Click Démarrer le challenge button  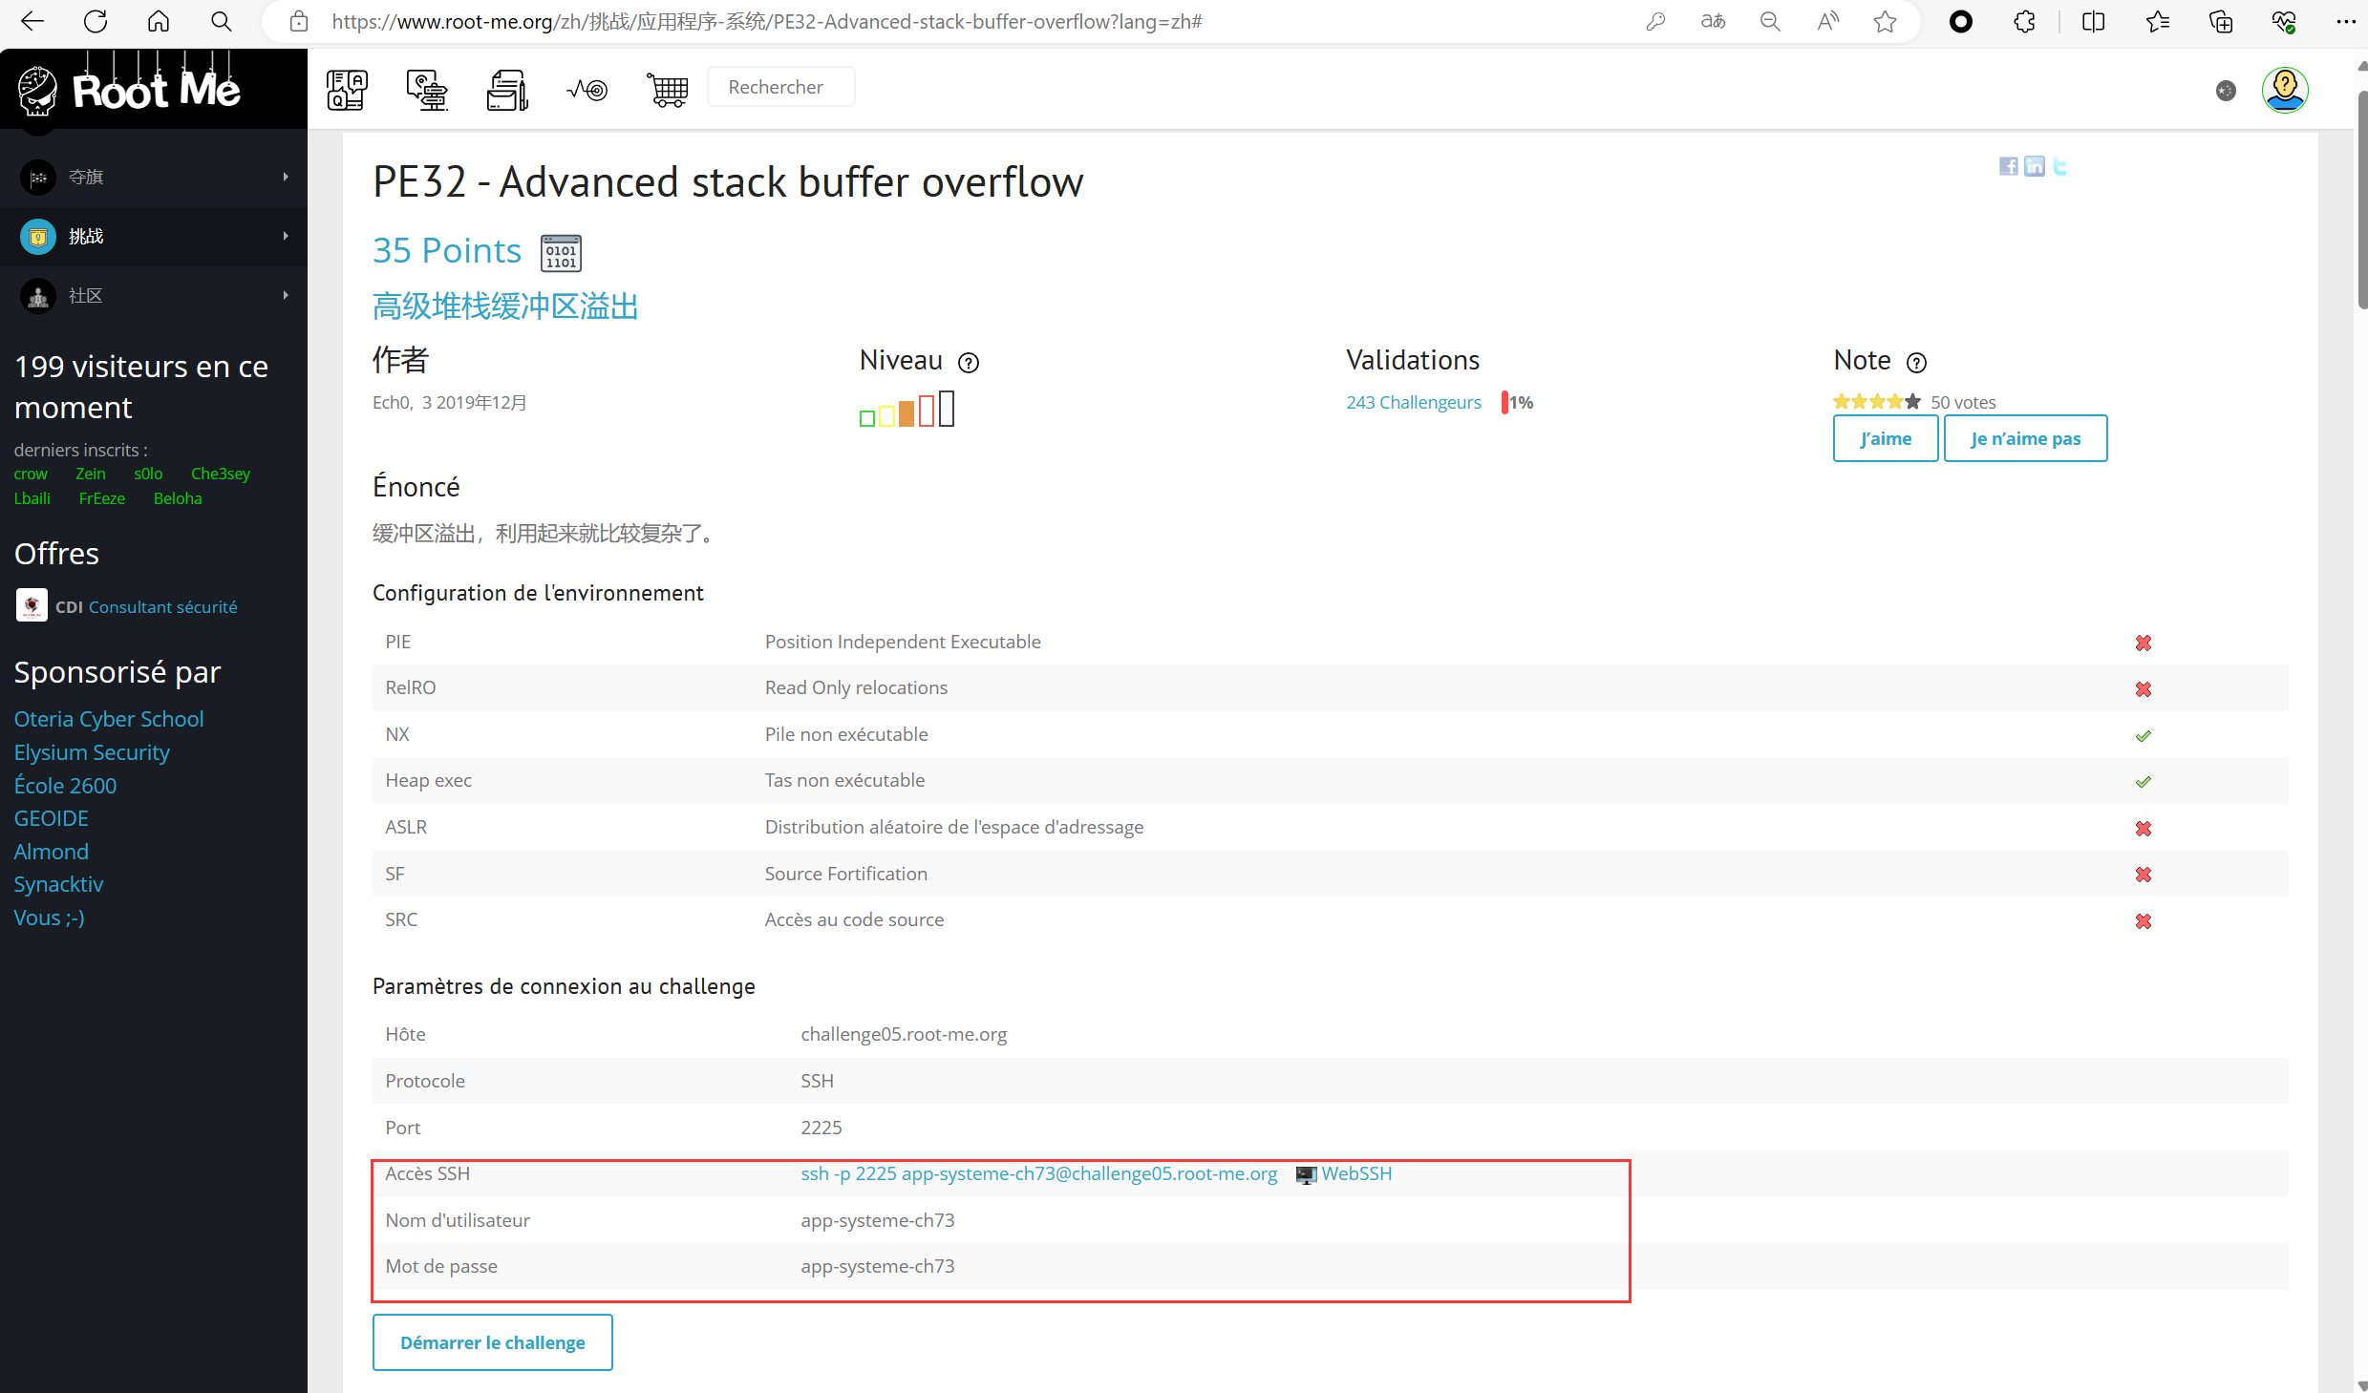click(x=492, y=1342)
